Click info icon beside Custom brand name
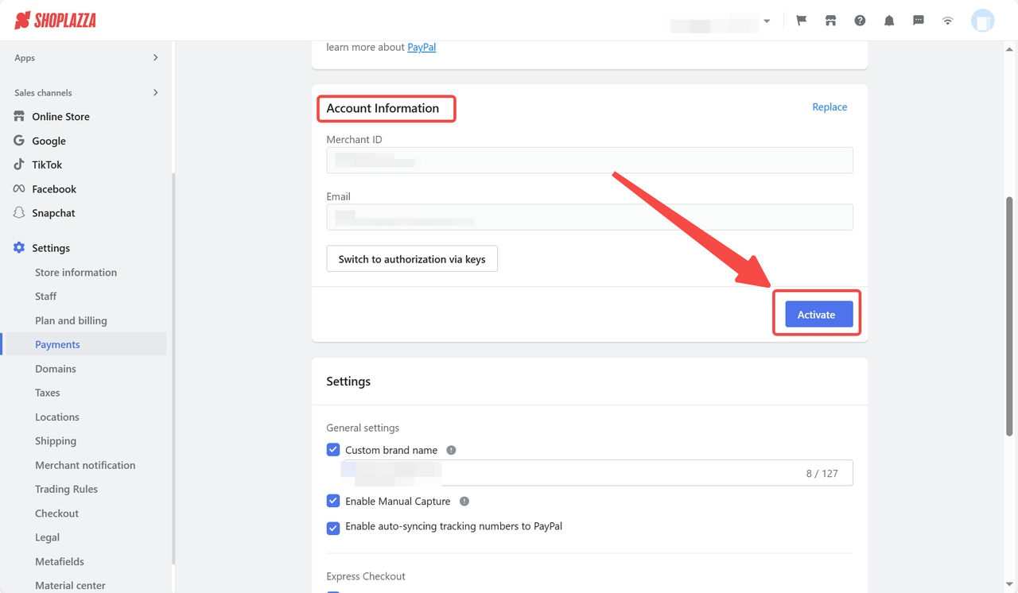The image size is (1018, 593). 451,450
